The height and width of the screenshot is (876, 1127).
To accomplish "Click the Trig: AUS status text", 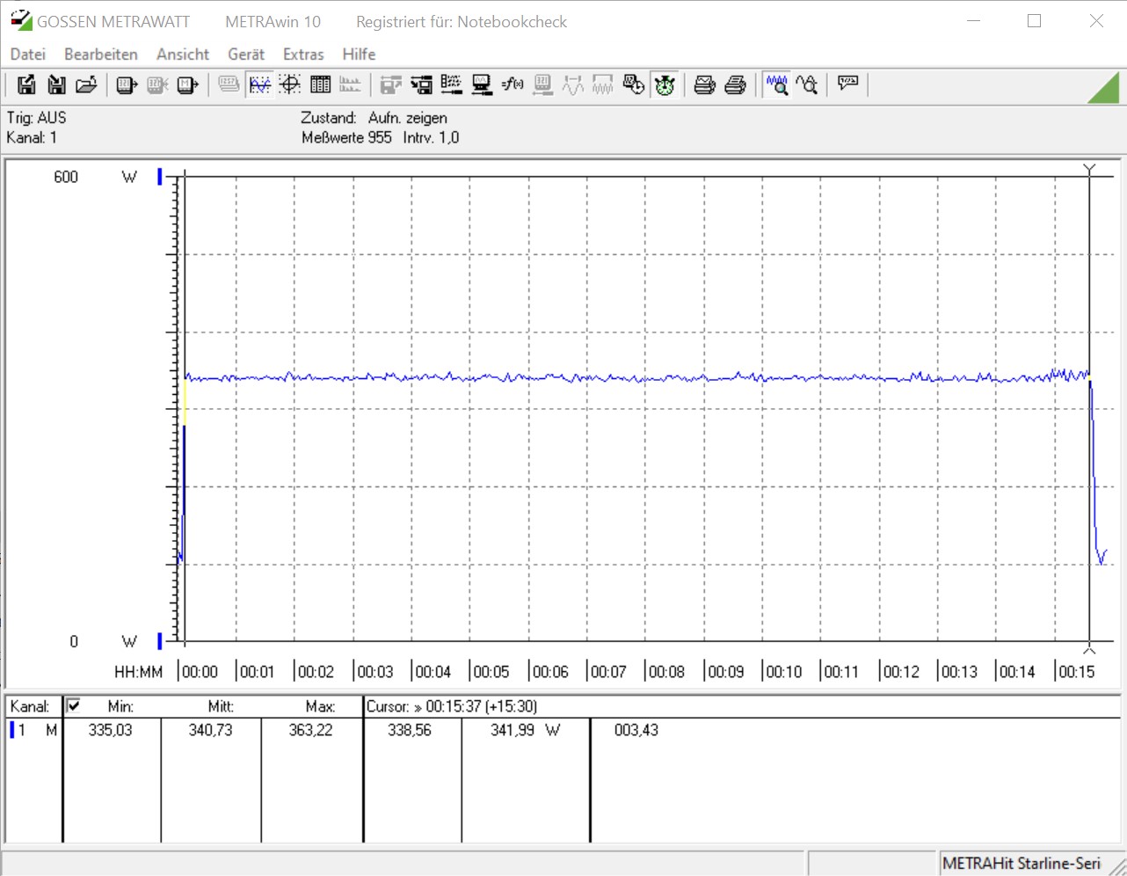I will pyautogui.click(x=36, y=118).
